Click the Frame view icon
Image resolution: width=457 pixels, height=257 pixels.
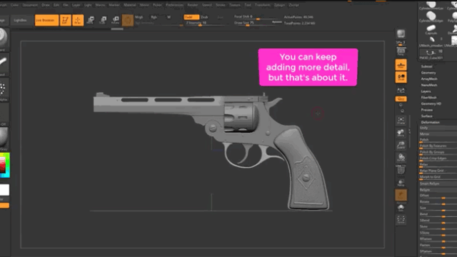(x=401, y=121)
